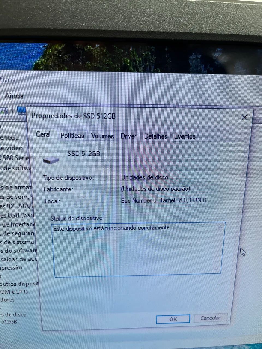Open the Ajuda menu

click(x=14, y=96)
